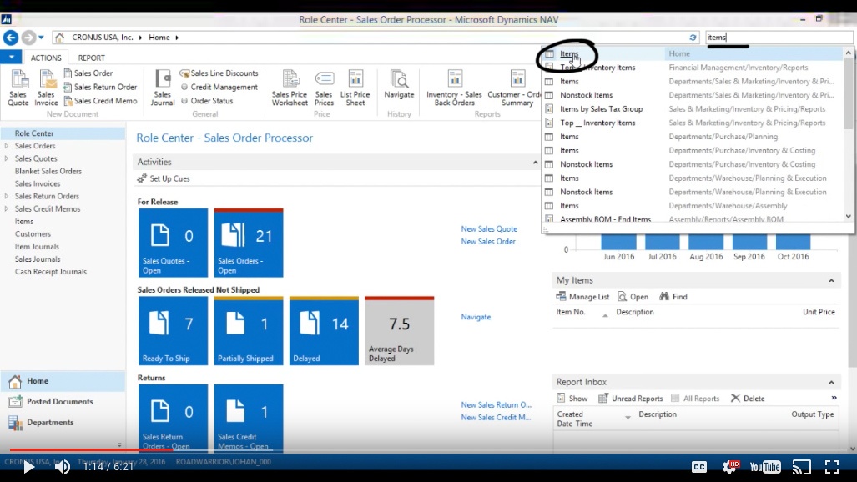Click Set Up Cues
The height and width of the screenshot is (482, 857).
pyautogui.click(x=164, y=178)
